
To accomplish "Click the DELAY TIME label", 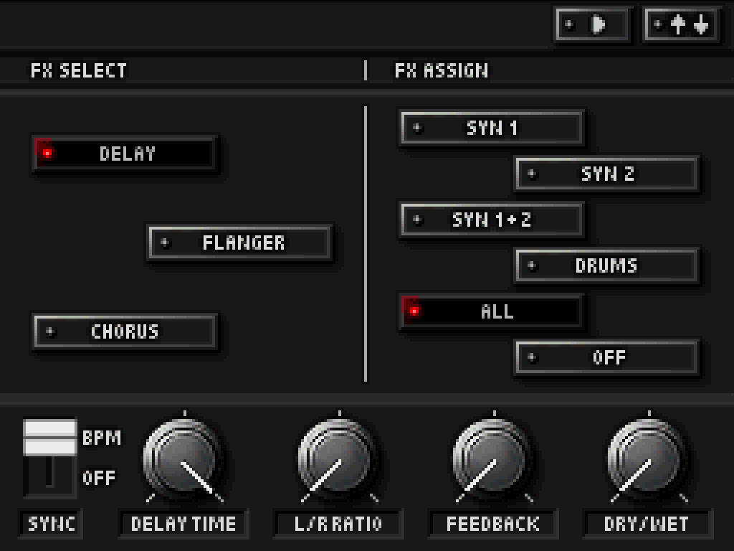I will pyautogui.click(x=183, y=524).
